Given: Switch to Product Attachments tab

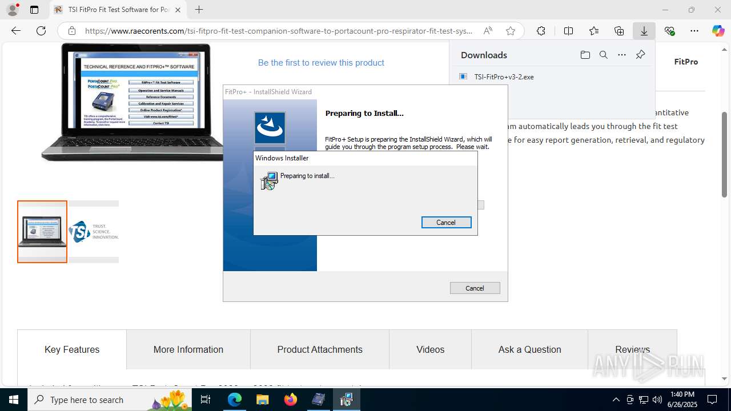Looking at the screenshot, I should (320, 349).
